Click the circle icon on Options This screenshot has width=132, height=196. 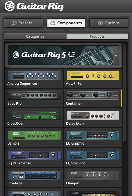[x=100, y=23]
